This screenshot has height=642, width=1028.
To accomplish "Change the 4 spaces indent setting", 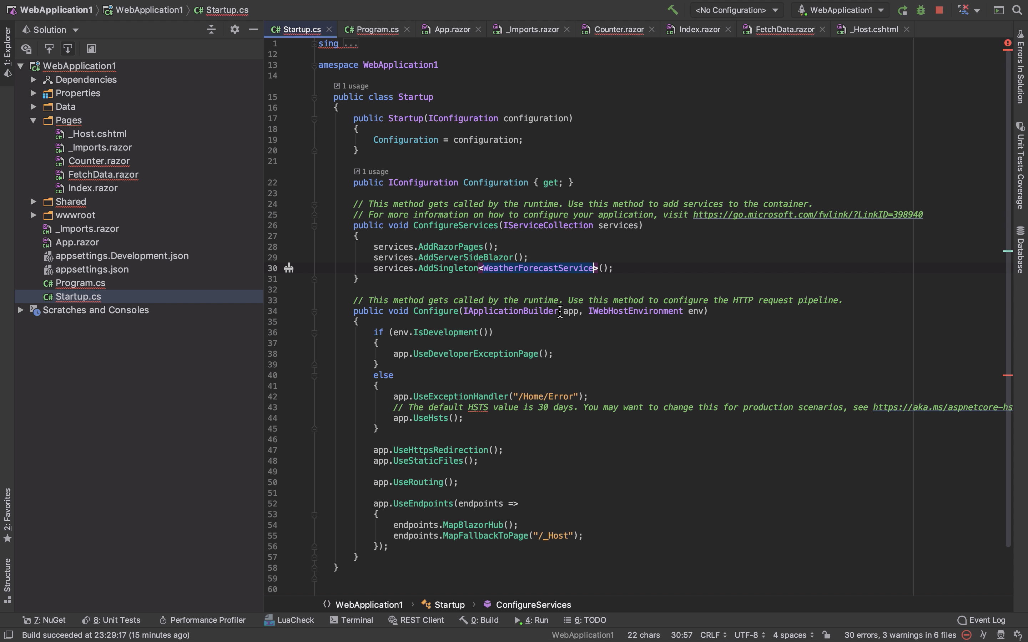I will (793, 635).
